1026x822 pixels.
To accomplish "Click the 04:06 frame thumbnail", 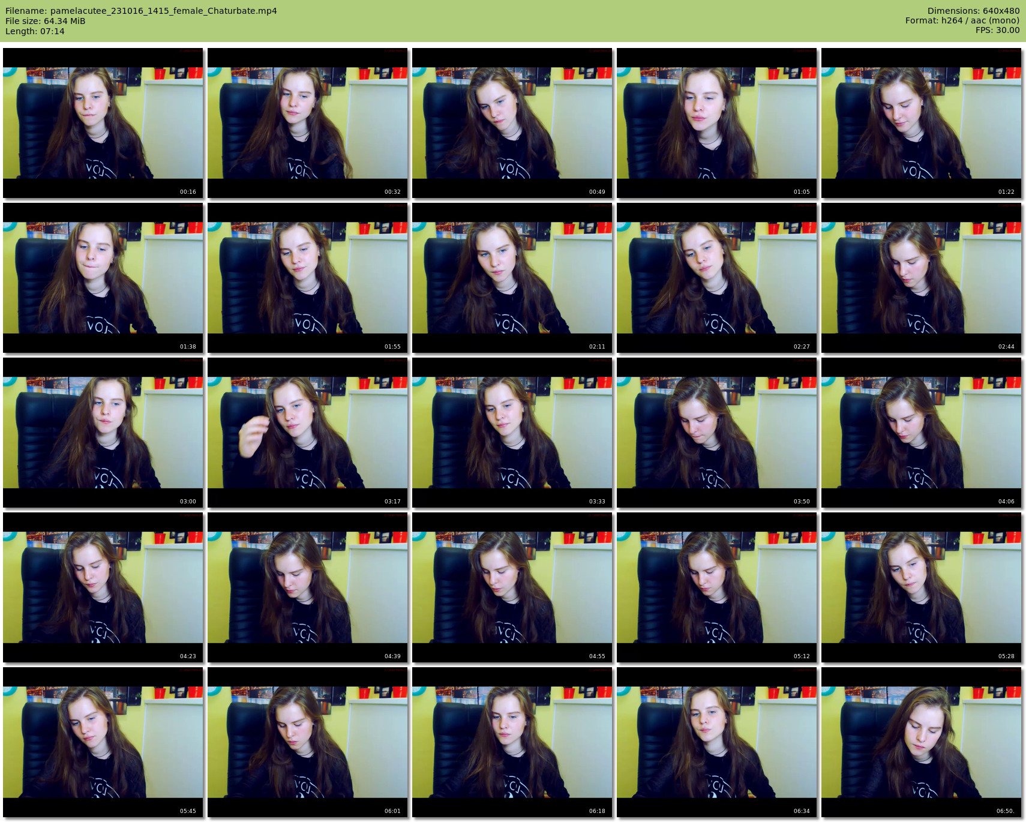I will [922, 433].
